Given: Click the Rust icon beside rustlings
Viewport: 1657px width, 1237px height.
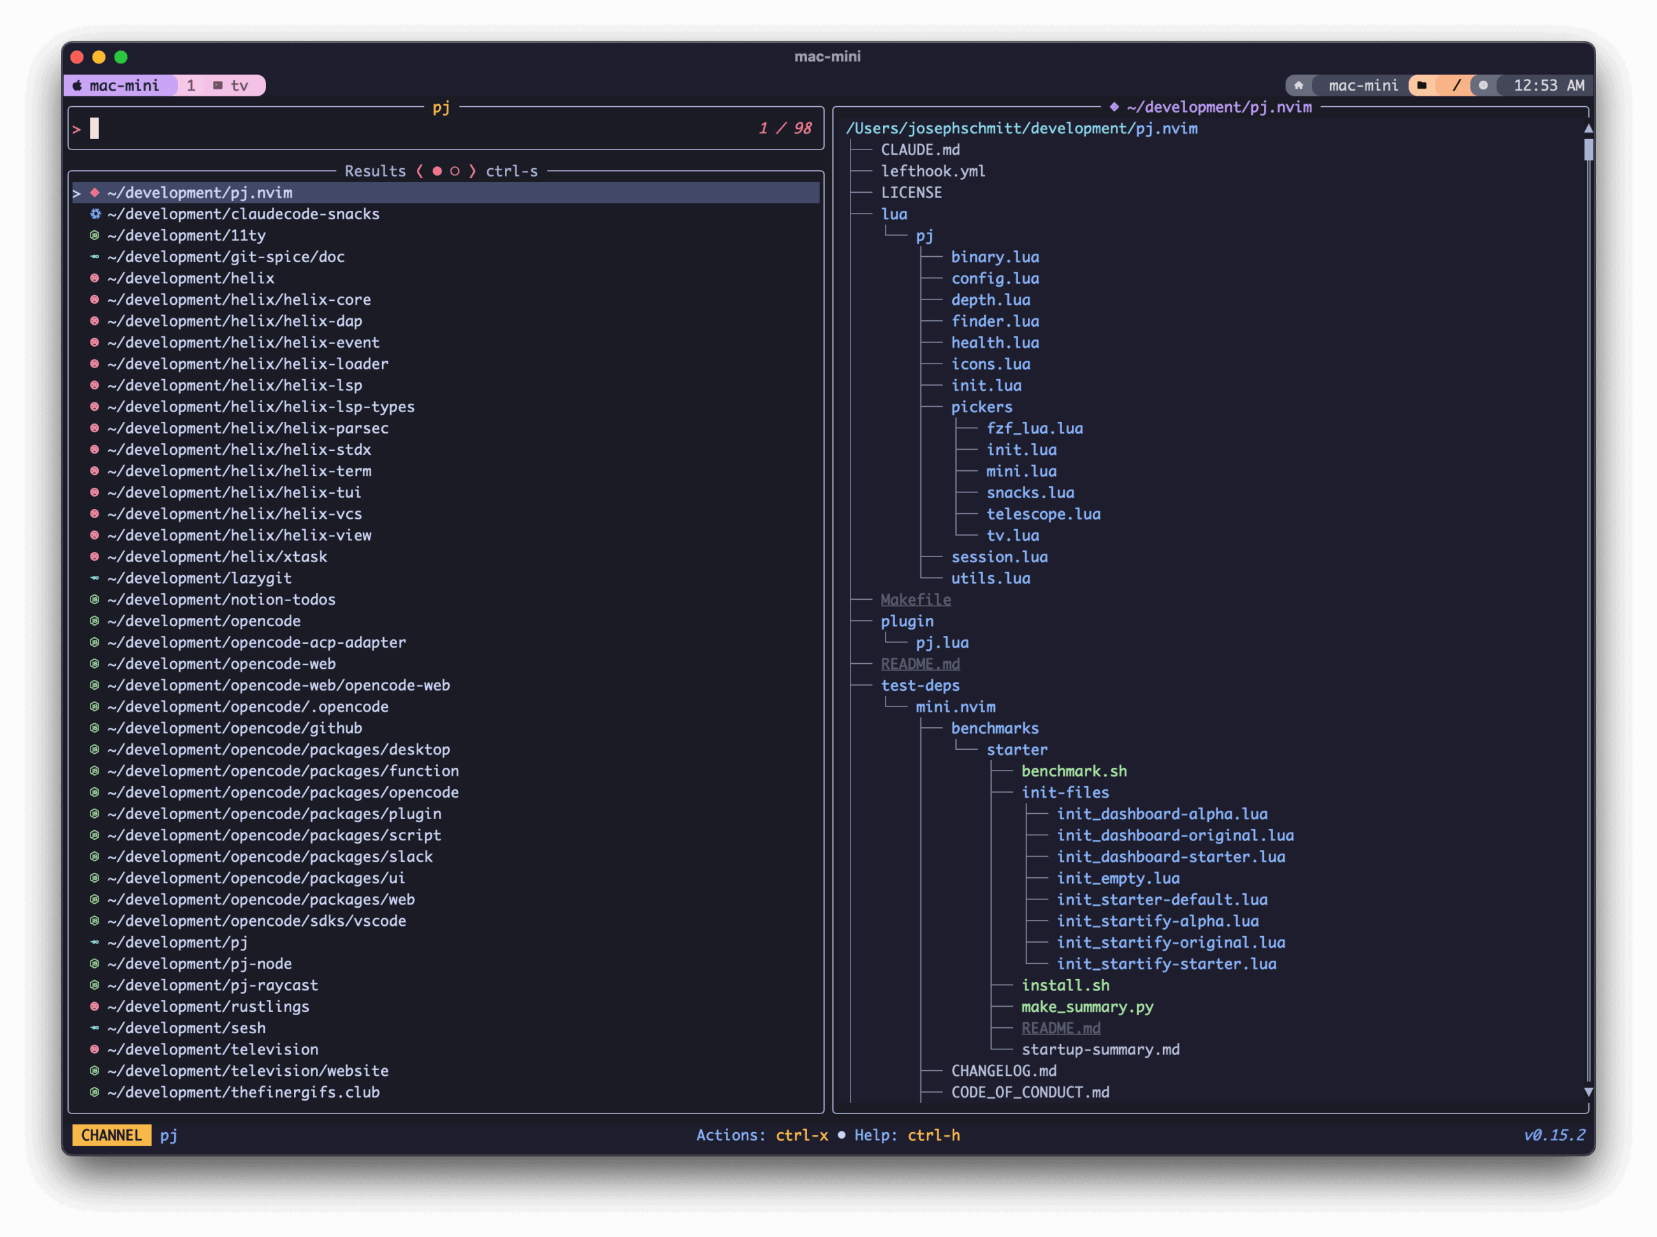Looking at the screenshot, I should [x=95, y=1007].
